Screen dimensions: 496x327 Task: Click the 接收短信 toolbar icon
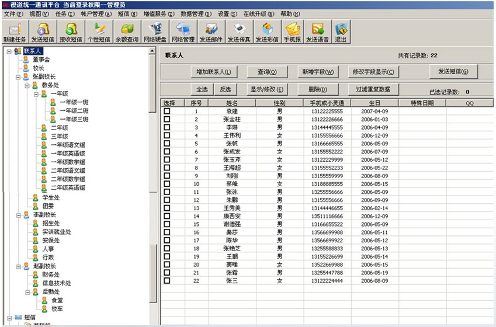point(71,32)
